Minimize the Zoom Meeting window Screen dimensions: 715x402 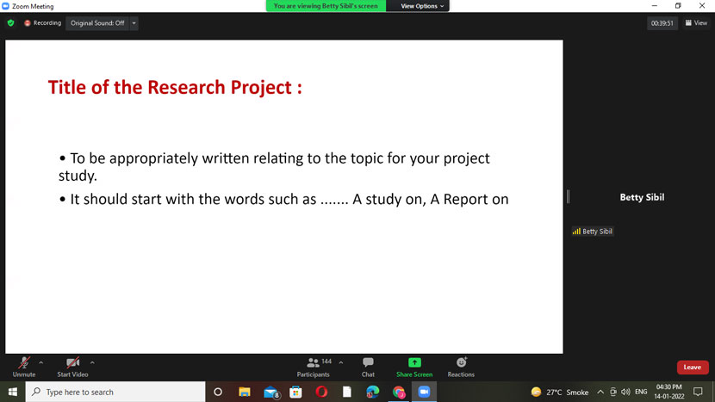[x=655, y=6]
